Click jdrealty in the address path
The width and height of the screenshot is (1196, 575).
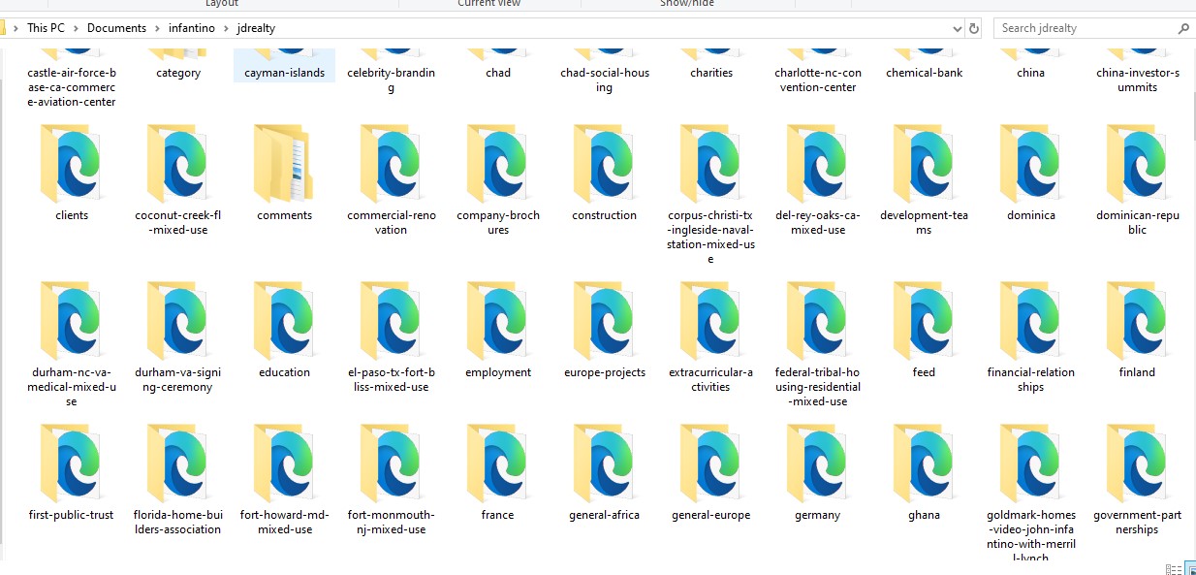256,28
